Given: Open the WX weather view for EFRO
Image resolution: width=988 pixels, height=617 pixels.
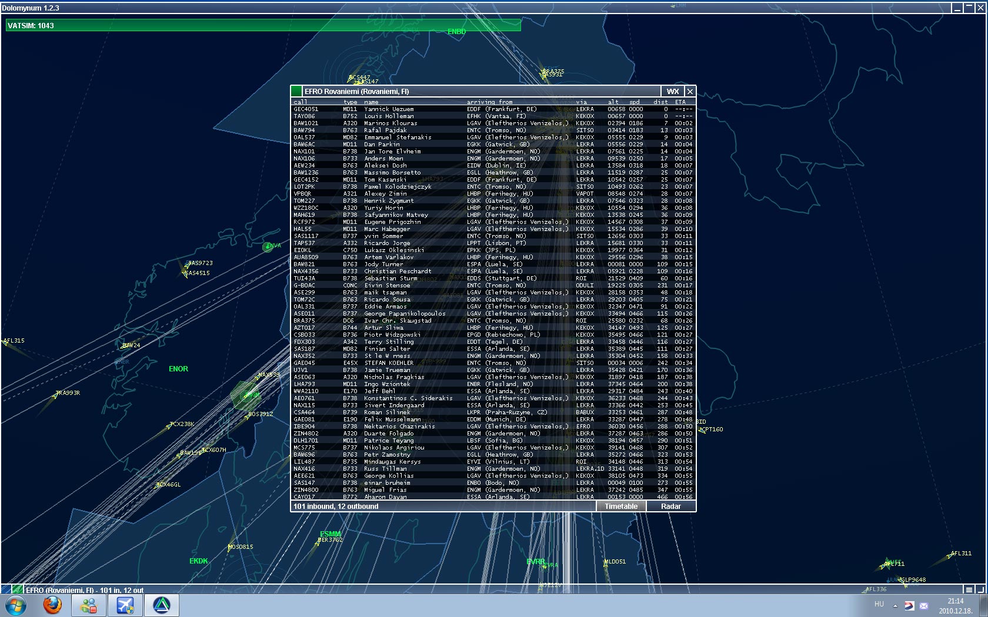Looking at the screenshot, I should [x=673, y=91].
